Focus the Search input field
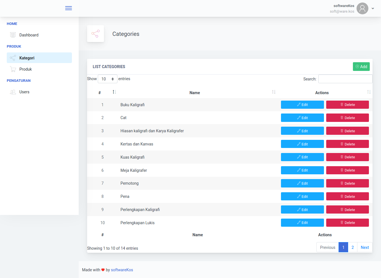Image resolution: width=381 pixels, height=278 pixels. [x=345, y=79]
